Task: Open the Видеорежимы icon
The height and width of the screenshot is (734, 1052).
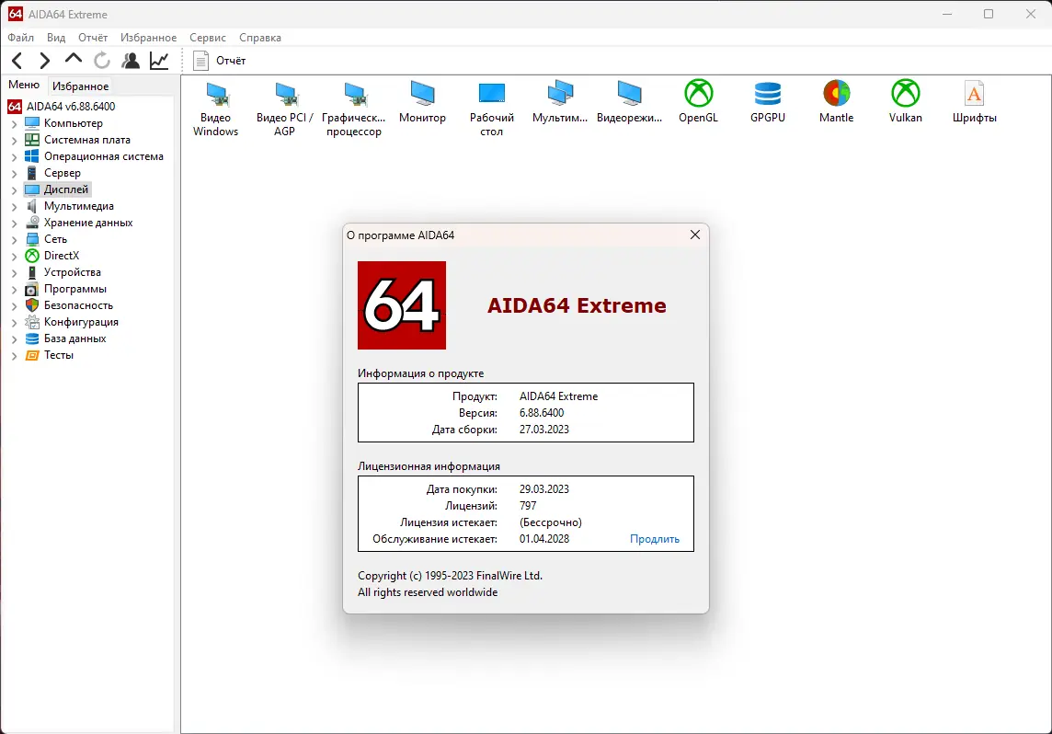Action: (629, 102)
